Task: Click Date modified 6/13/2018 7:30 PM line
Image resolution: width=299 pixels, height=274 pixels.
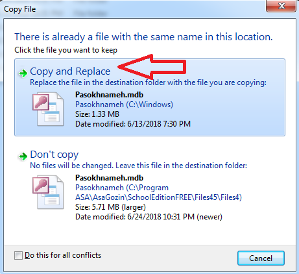Action: [x=133, y=124]
